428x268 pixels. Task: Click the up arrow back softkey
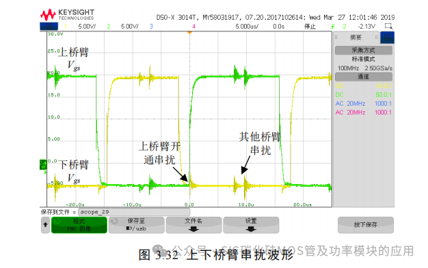[45, 225]
